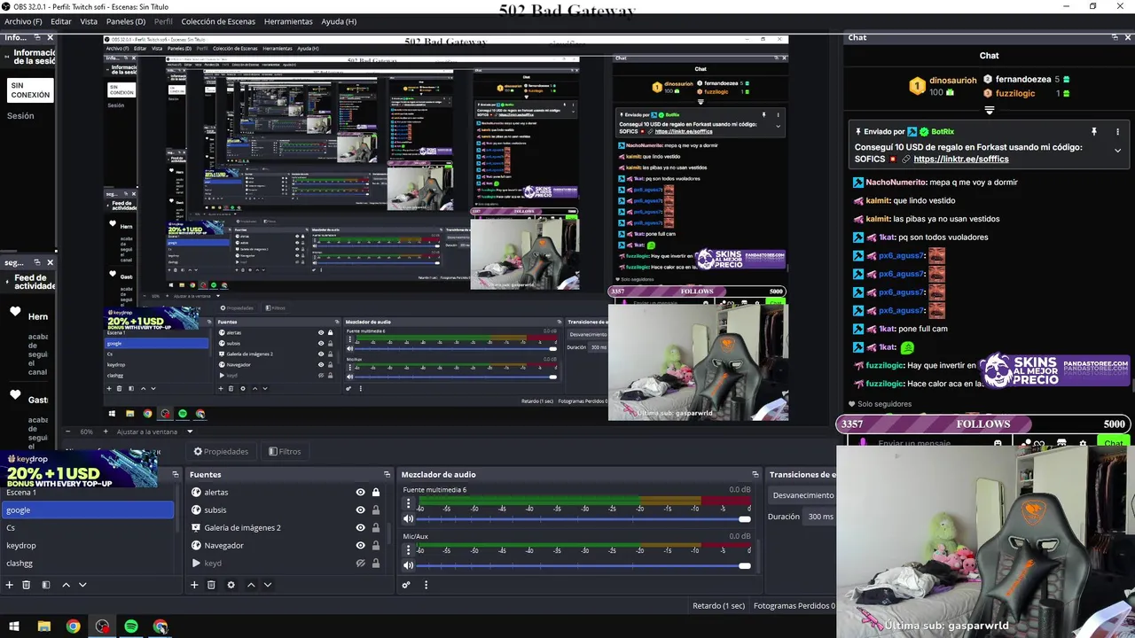The height and width of the screenshot is (638, 1135).
Task: Move scene down with arrow
Action: (x=82, y=585)
